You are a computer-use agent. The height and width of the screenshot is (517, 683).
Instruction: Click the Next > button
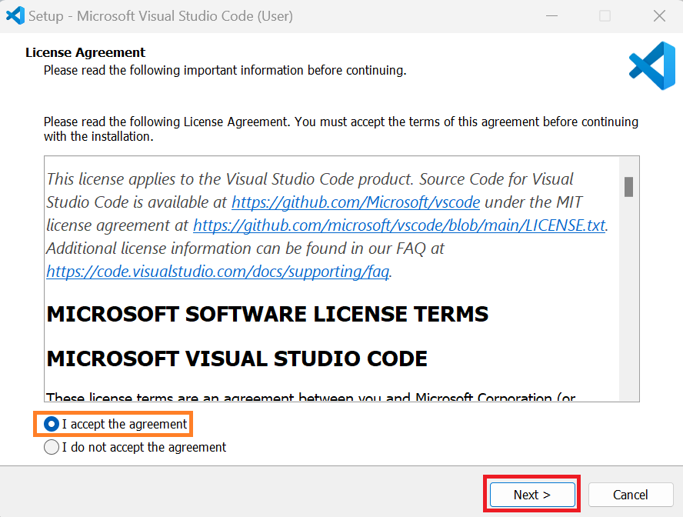point(532,495)
